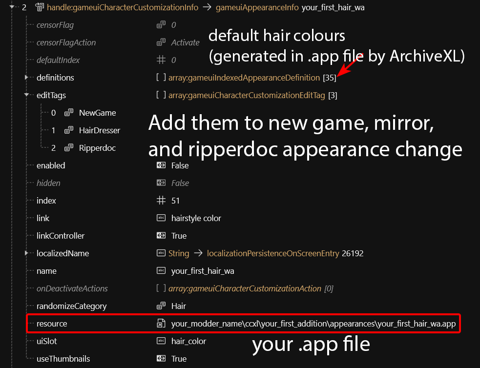Click the localizationPersistenceOnScreenEntry type link
480x368 pixels.
coord(272,253)
